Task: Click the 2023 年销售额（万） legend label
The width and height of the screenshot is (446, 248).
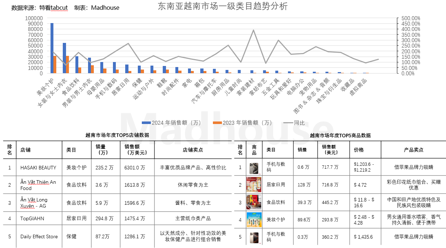Action: (x=248, y=123)
